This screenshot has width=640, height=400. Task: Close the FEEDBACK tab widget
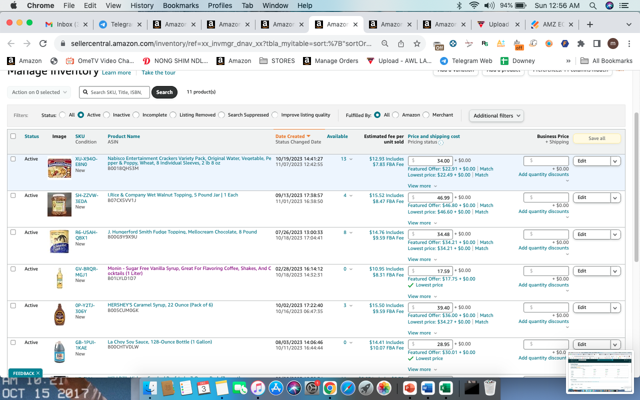[38, 373]
